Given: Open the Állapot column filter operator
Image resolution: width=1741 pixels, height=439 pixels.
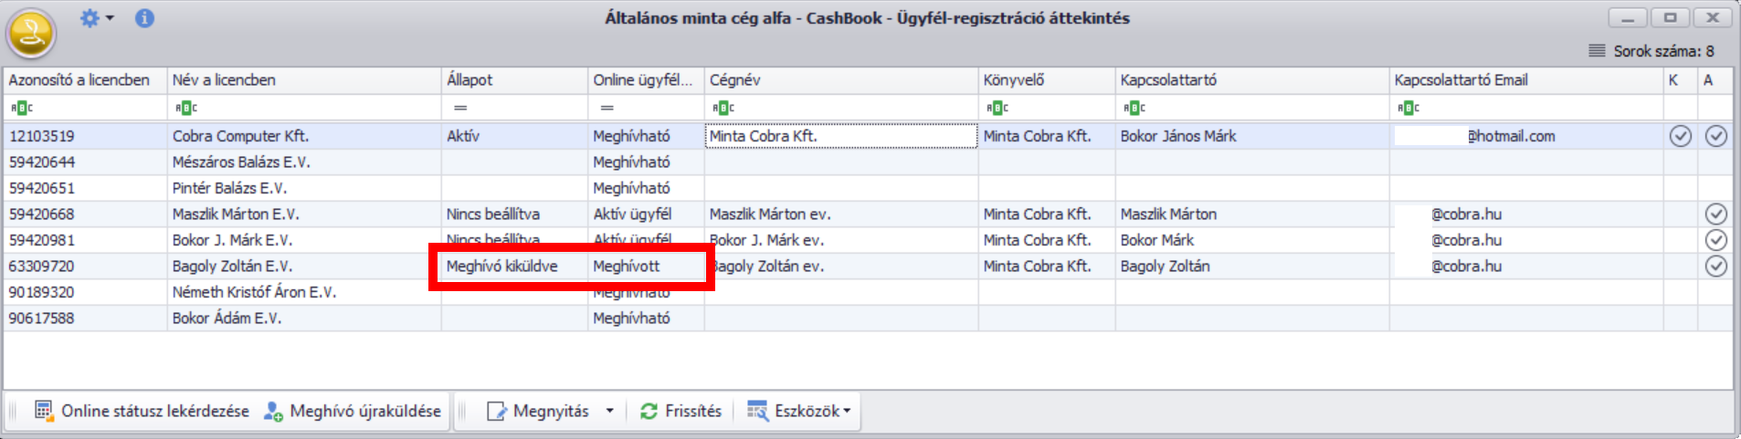Looking at the screenshot, I should tap(460, 108).
